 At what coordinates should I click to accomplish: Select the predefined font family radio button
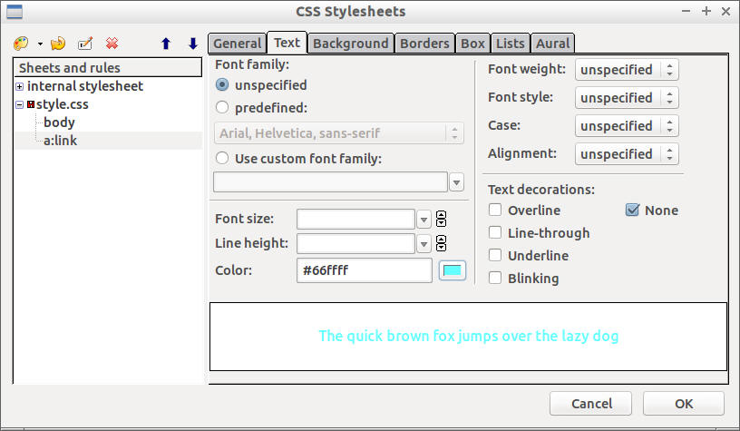(x=222, y=108)
